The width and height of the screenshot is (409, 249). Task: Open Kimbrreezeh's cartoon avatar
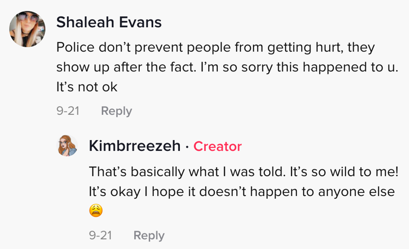tap(68, 146)
